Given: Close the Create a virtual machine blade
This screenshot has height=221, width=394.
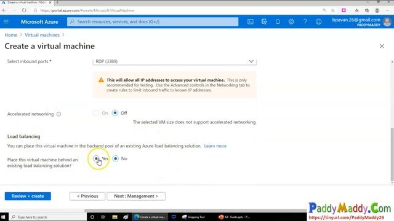Looking at the screenshot, I should (382, 46).
